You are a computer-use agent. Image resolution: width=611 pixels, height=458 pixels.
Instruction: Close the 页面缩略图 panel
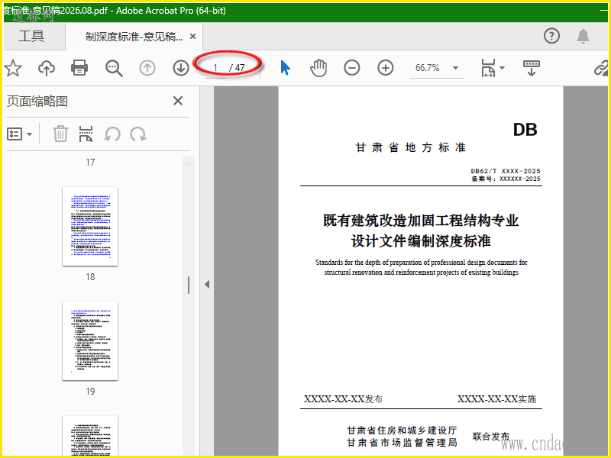point(178,101)
